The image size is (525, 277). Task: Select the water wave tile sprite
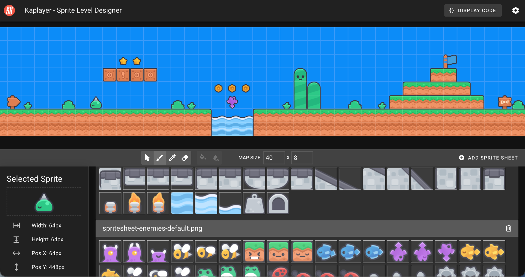coord(182,203)
